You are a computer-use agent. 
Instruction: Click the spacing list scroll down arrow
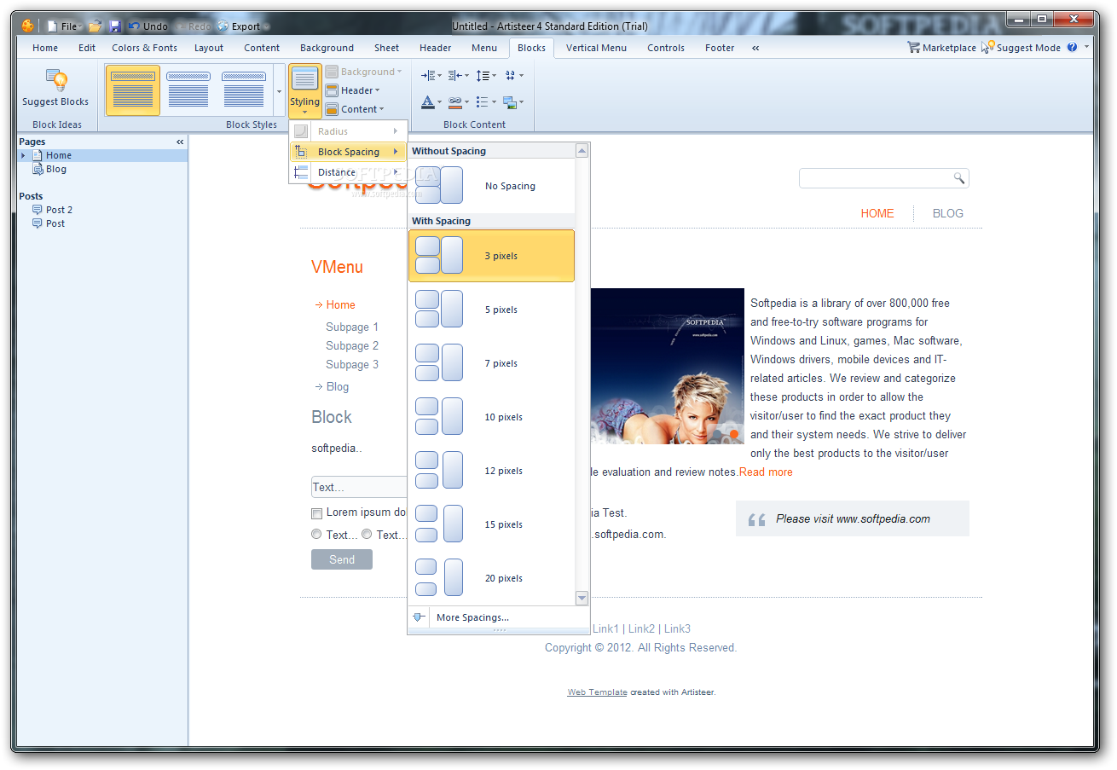(x=582, y=598)
